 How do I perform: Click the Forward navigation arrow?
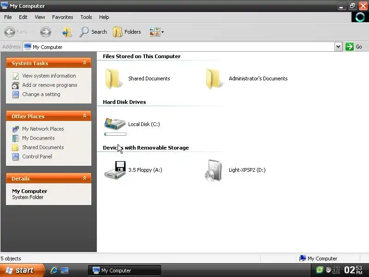(x=45, y=32)
